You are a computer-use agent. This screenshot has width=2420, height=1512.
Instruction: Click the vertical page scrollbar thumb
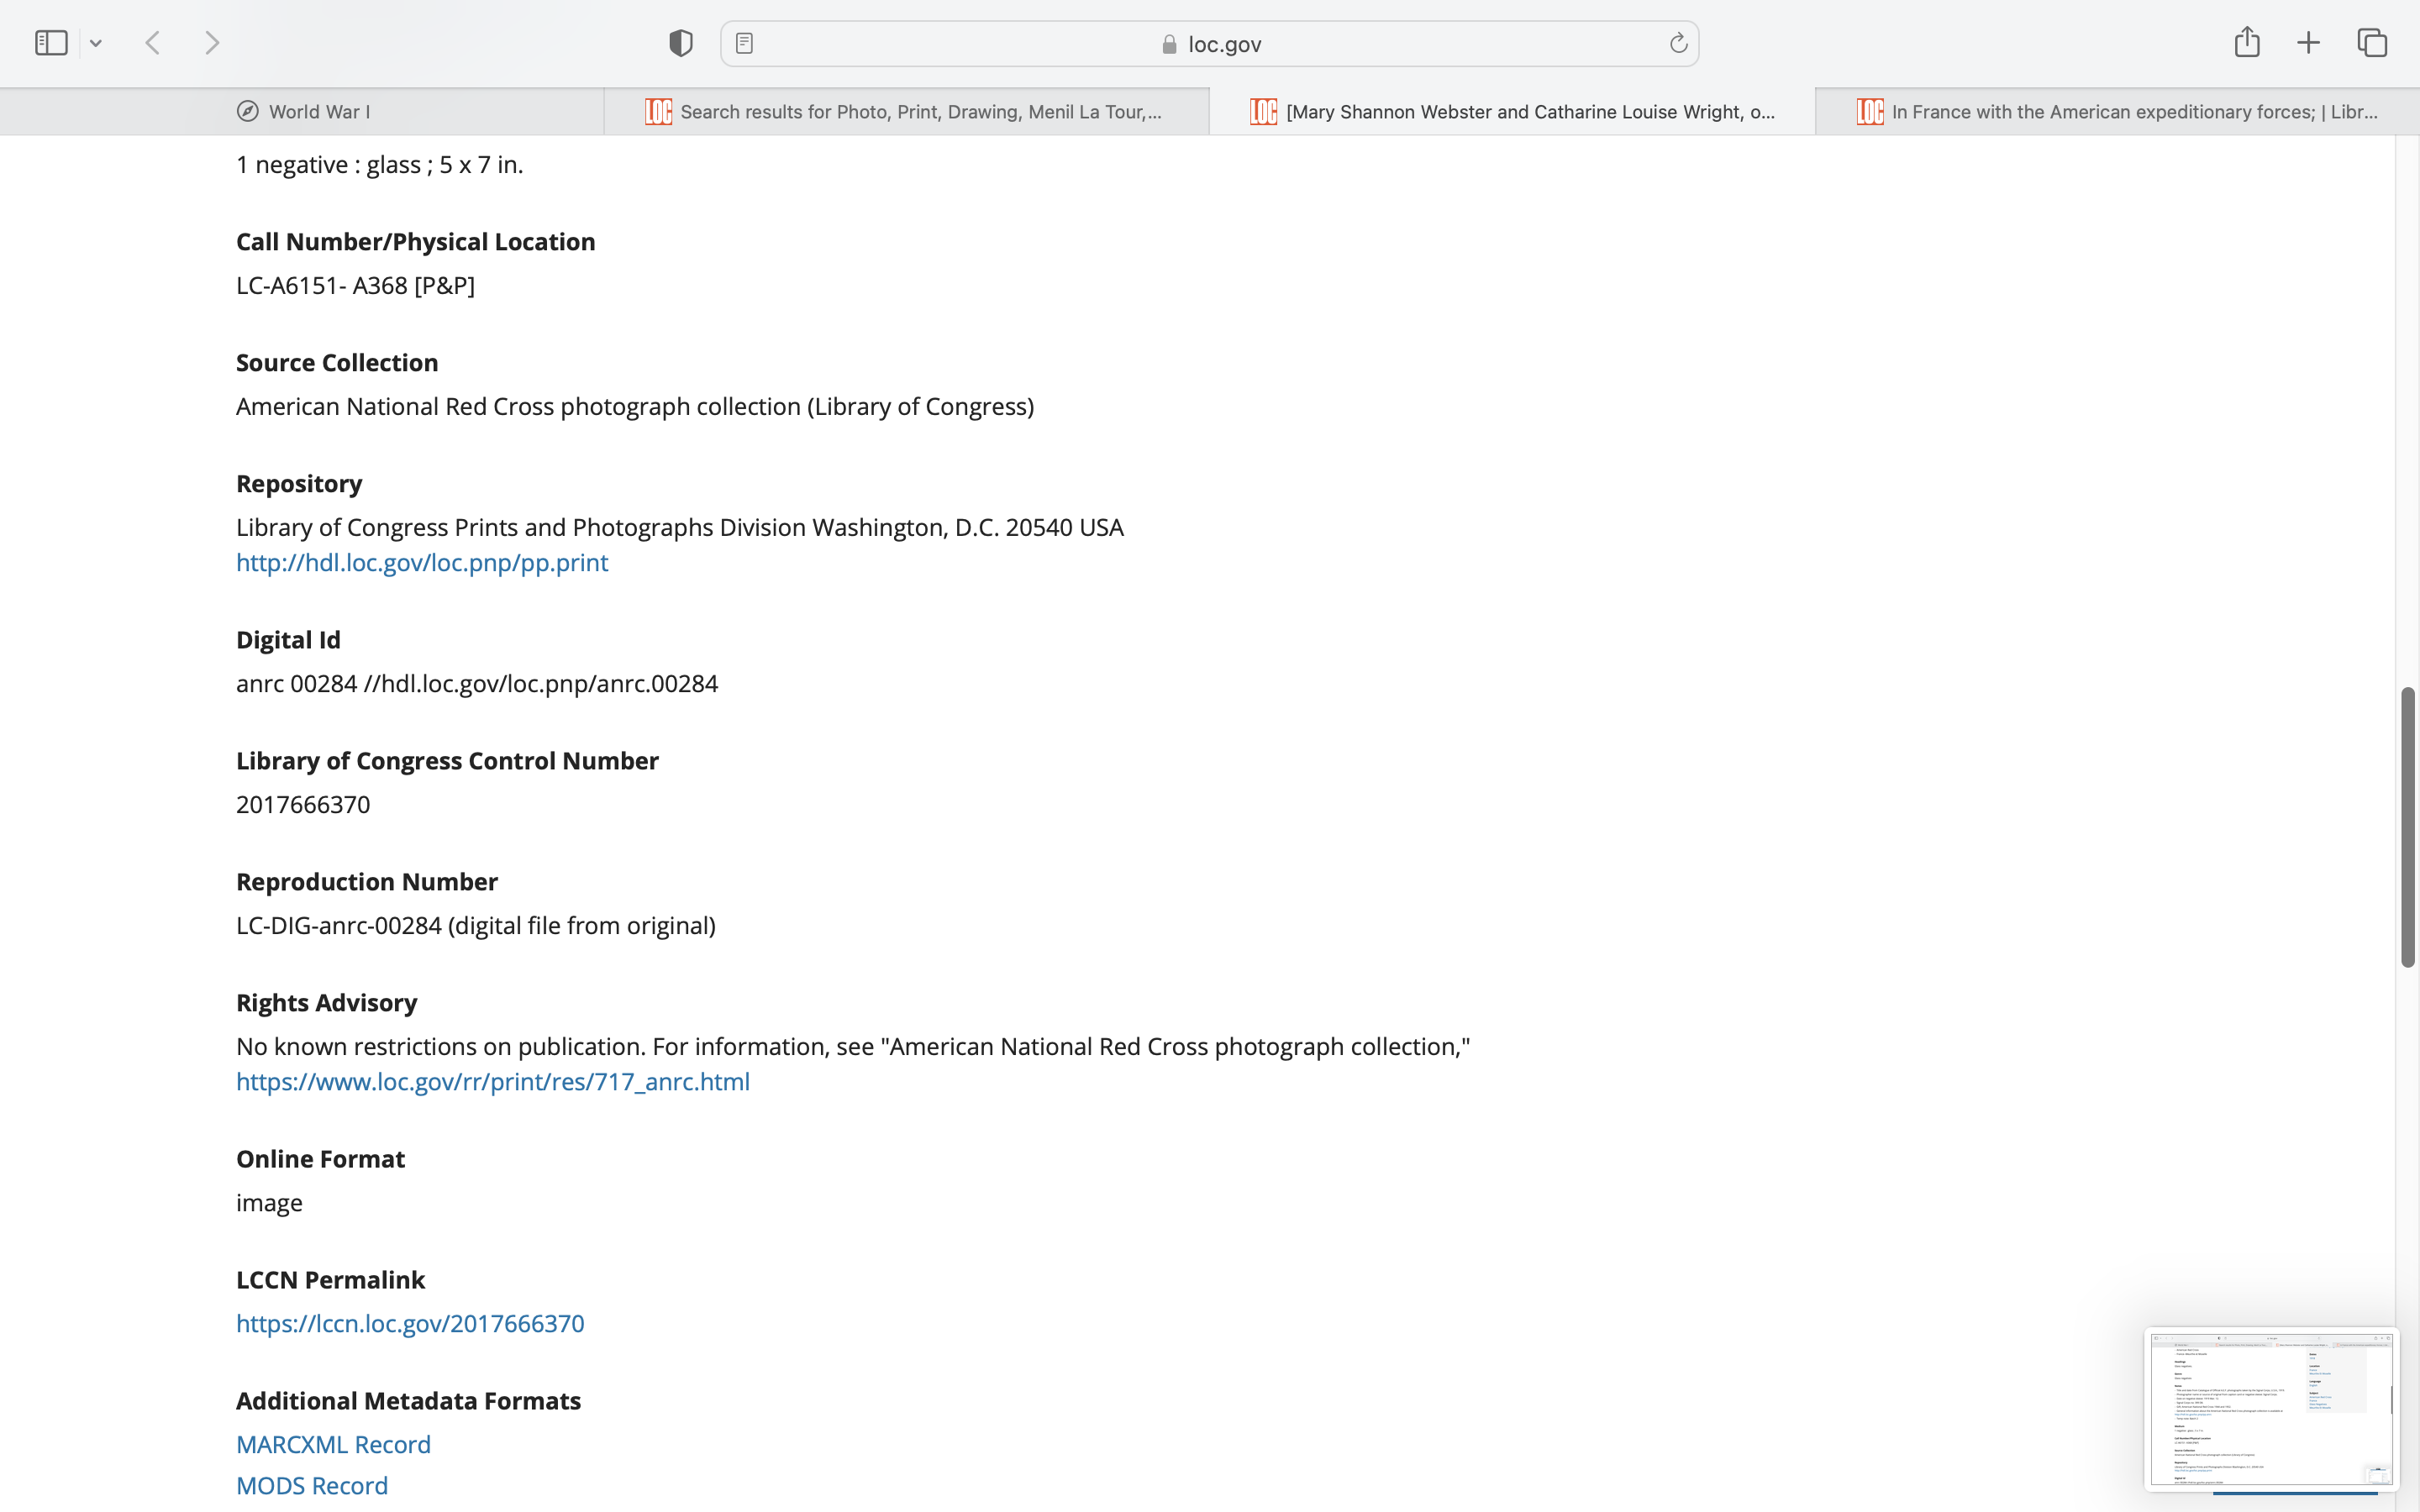pos(2407,826)
